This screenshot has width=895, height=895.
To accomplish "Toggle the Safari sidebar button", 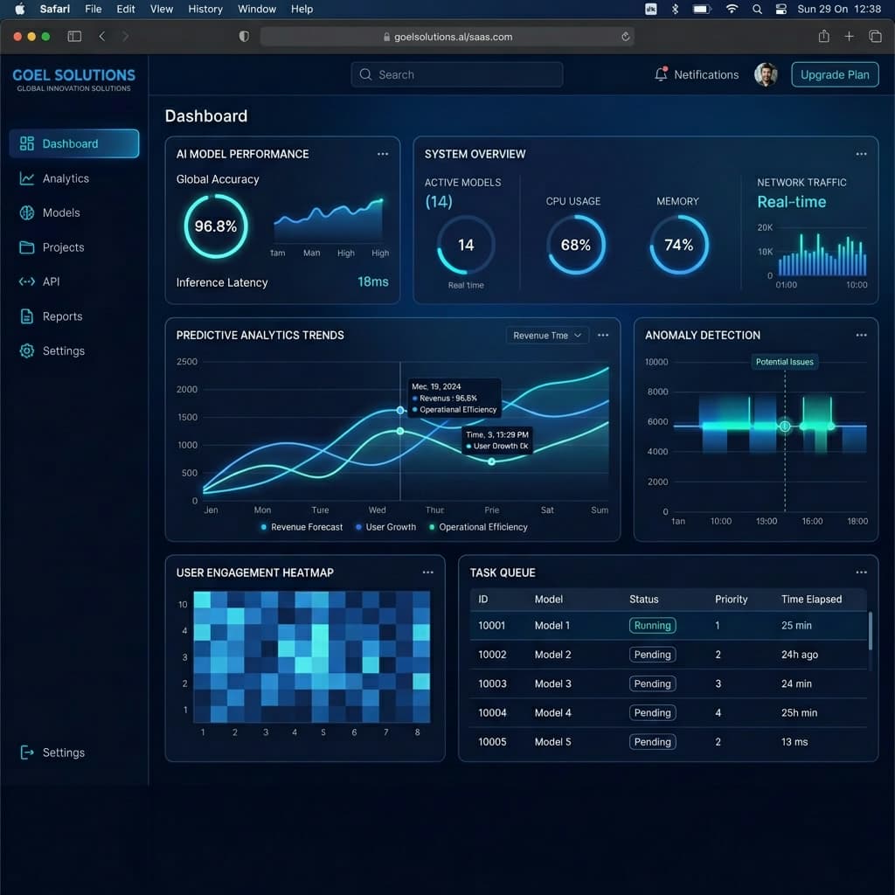I will click(74, 37).
